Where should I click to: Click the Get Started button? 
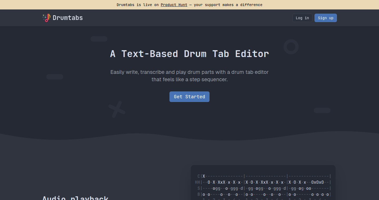[x=189, y=97]
